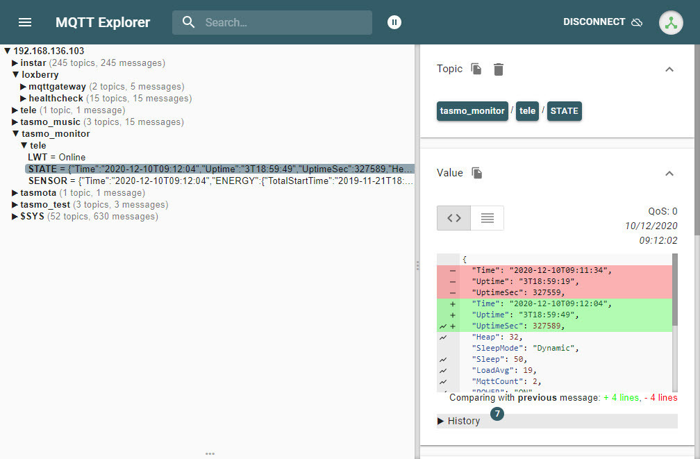700x459 pixels.
Task: Select the tele topic chip
Action: [x=527, y=111]
